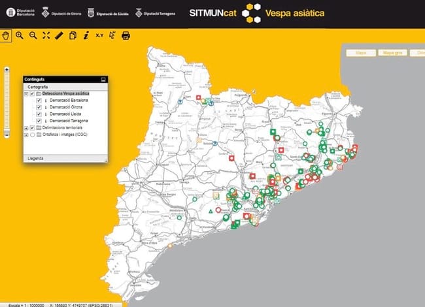425x307 pixels.
Task: Toggle Demarcació Lleida layer checkbox
Action: coord(39,114)
